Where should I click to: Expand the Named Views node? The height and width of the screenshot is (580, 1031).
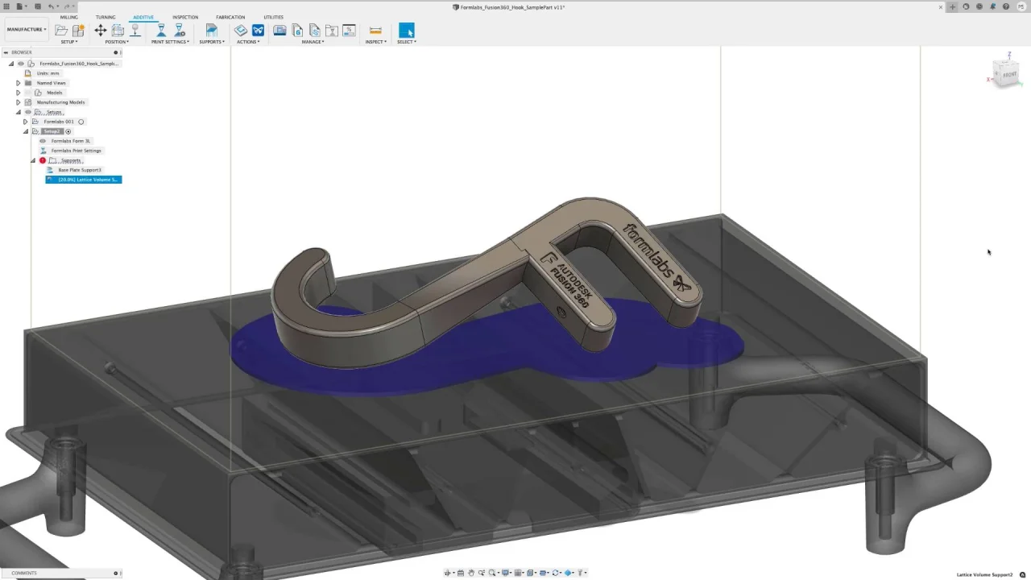pos(18,83)
